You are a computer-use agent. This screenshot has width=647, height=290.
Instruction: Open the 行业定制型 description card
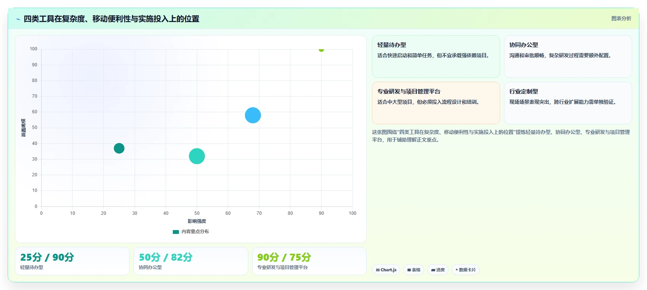click(568, 103)
